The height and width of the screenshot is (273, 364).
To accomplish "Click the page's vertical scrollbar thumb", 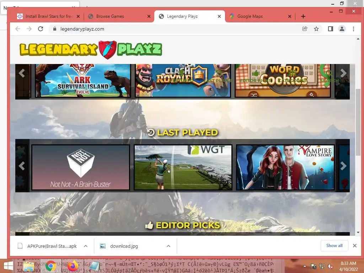I will click(358, 122).
